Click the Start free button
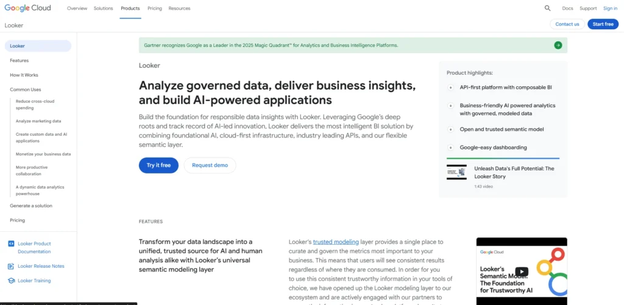 (603, 24)
